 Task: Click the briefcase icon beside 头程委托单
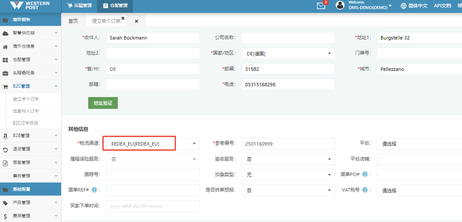[5, 73]
